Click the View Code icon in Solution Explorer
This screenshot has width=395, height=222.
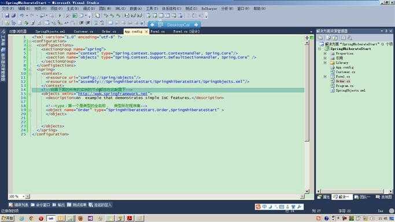click(x=343, y=38)
